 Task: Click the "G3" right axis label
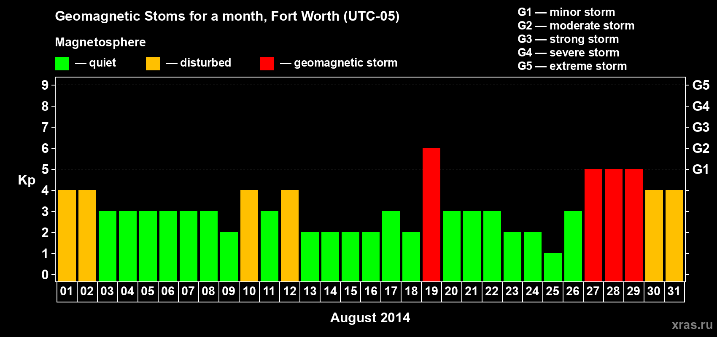701,127
